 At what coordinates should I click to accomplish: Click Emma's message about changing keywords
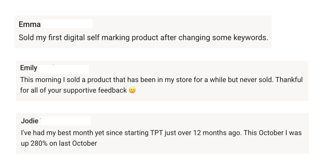click(143, 38)
